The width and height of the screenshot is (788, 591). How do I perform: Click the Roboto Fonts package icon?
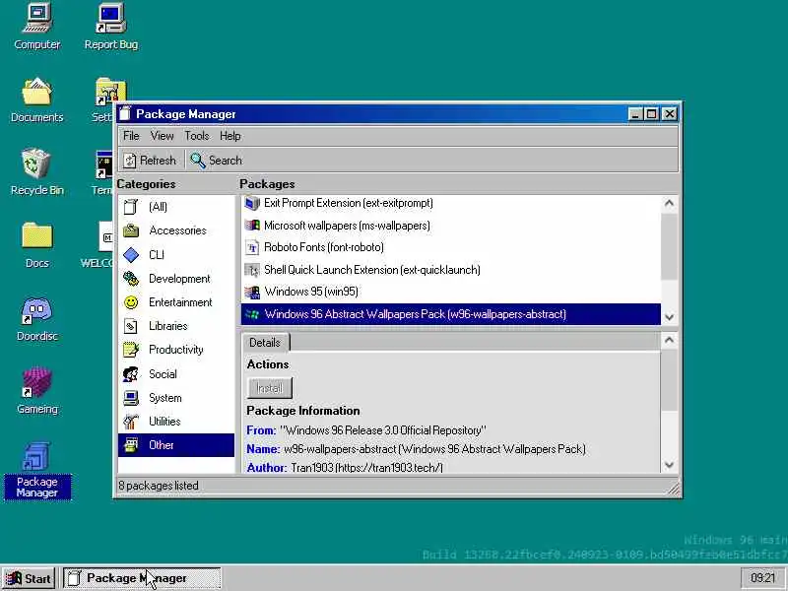coord(252,247)
